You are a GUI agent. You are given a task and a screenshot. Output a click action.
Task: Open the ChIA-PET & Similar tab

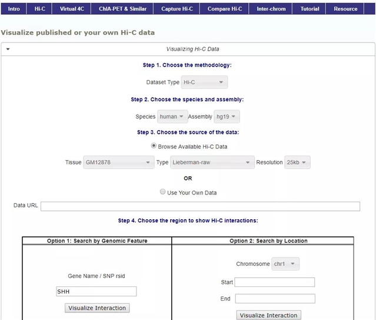[x=123, y=9]
